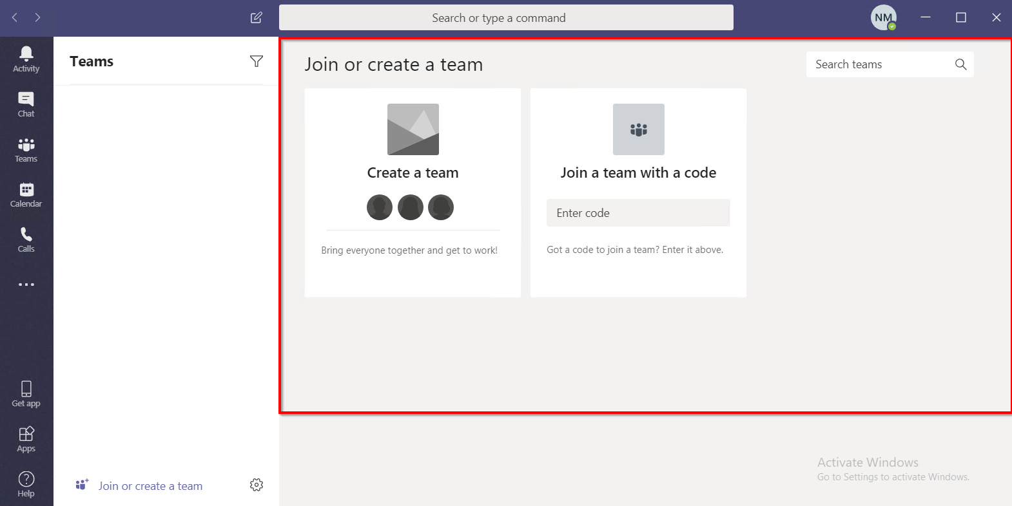Open the Chat section

tap(26, 104)
